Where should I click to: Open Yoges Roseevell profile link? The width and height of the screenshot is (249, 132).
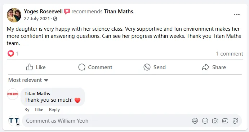(x=43, y=12)
